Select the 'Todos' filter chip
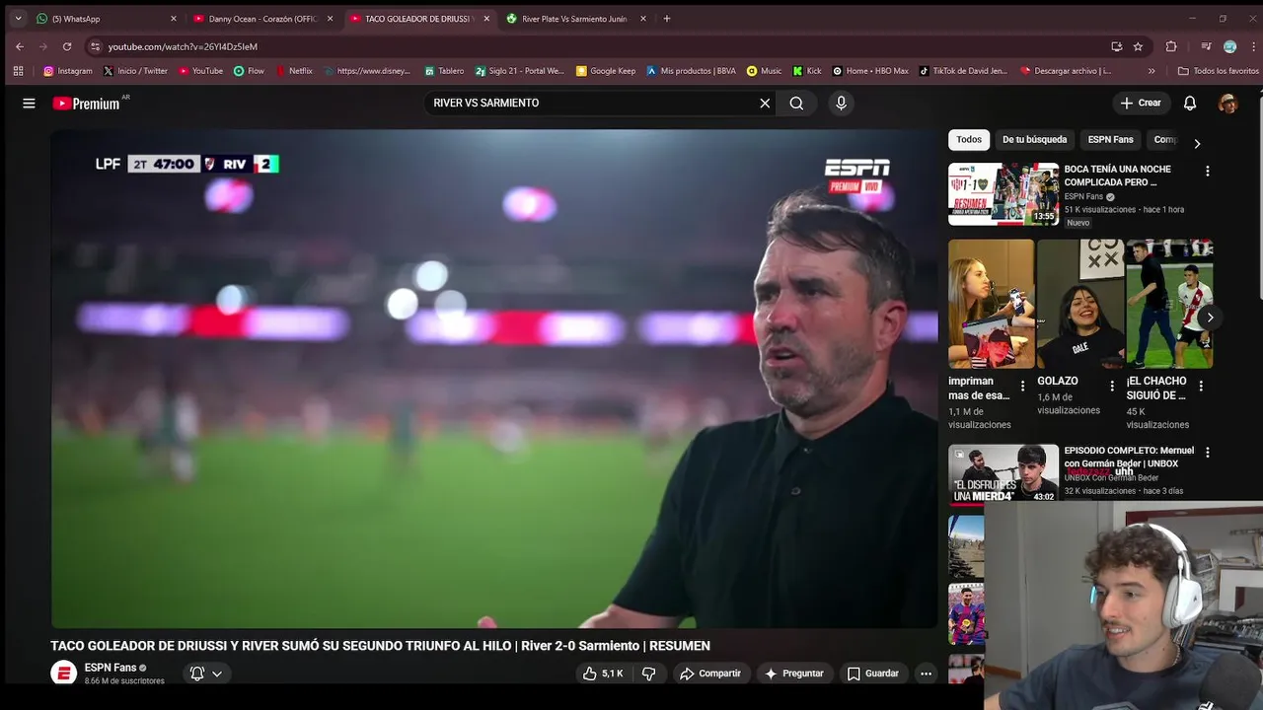 (x=969, y=140)
